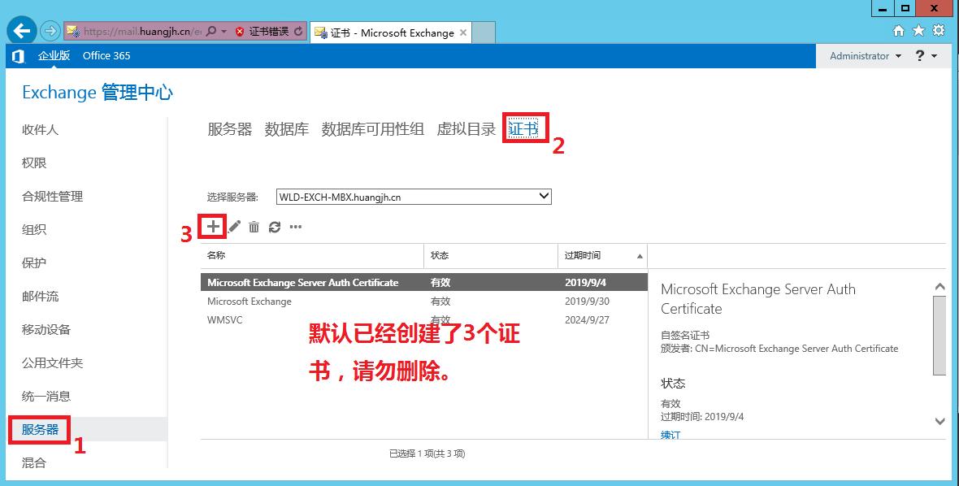Open the more options ellipsis menu
The image size is (959, 486).
coord(296,227)
